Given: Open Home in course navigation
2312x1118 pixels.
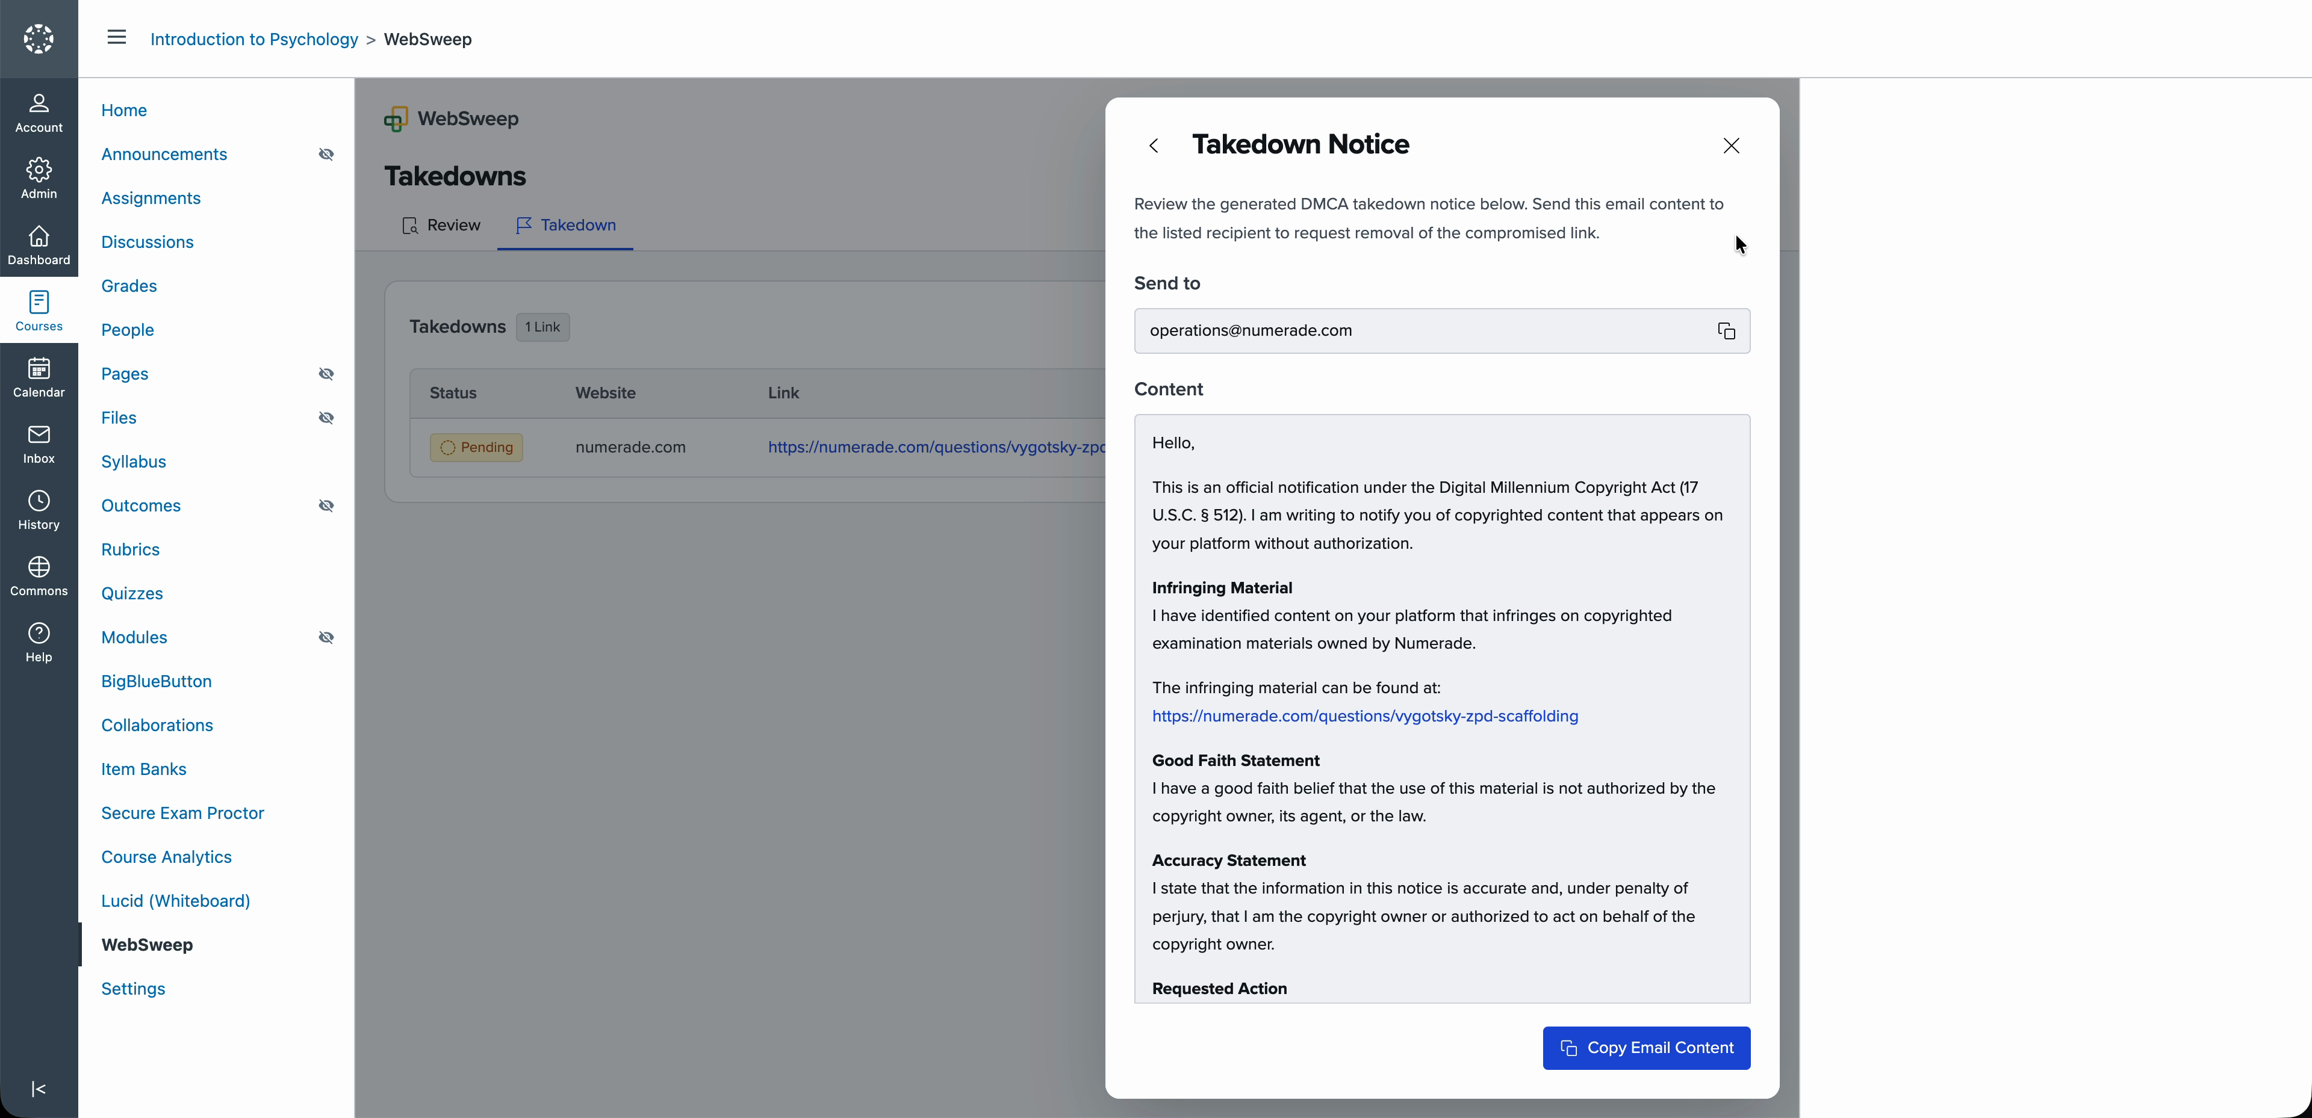Looking at the screenshot, I should click(x=124, y=110).
